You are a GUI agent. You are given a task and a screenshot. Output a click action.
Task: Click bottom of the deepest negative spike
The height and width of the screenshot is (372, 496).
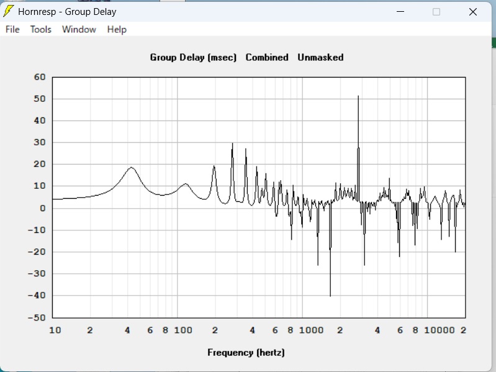pyautogui.click(x=330, y=296)
